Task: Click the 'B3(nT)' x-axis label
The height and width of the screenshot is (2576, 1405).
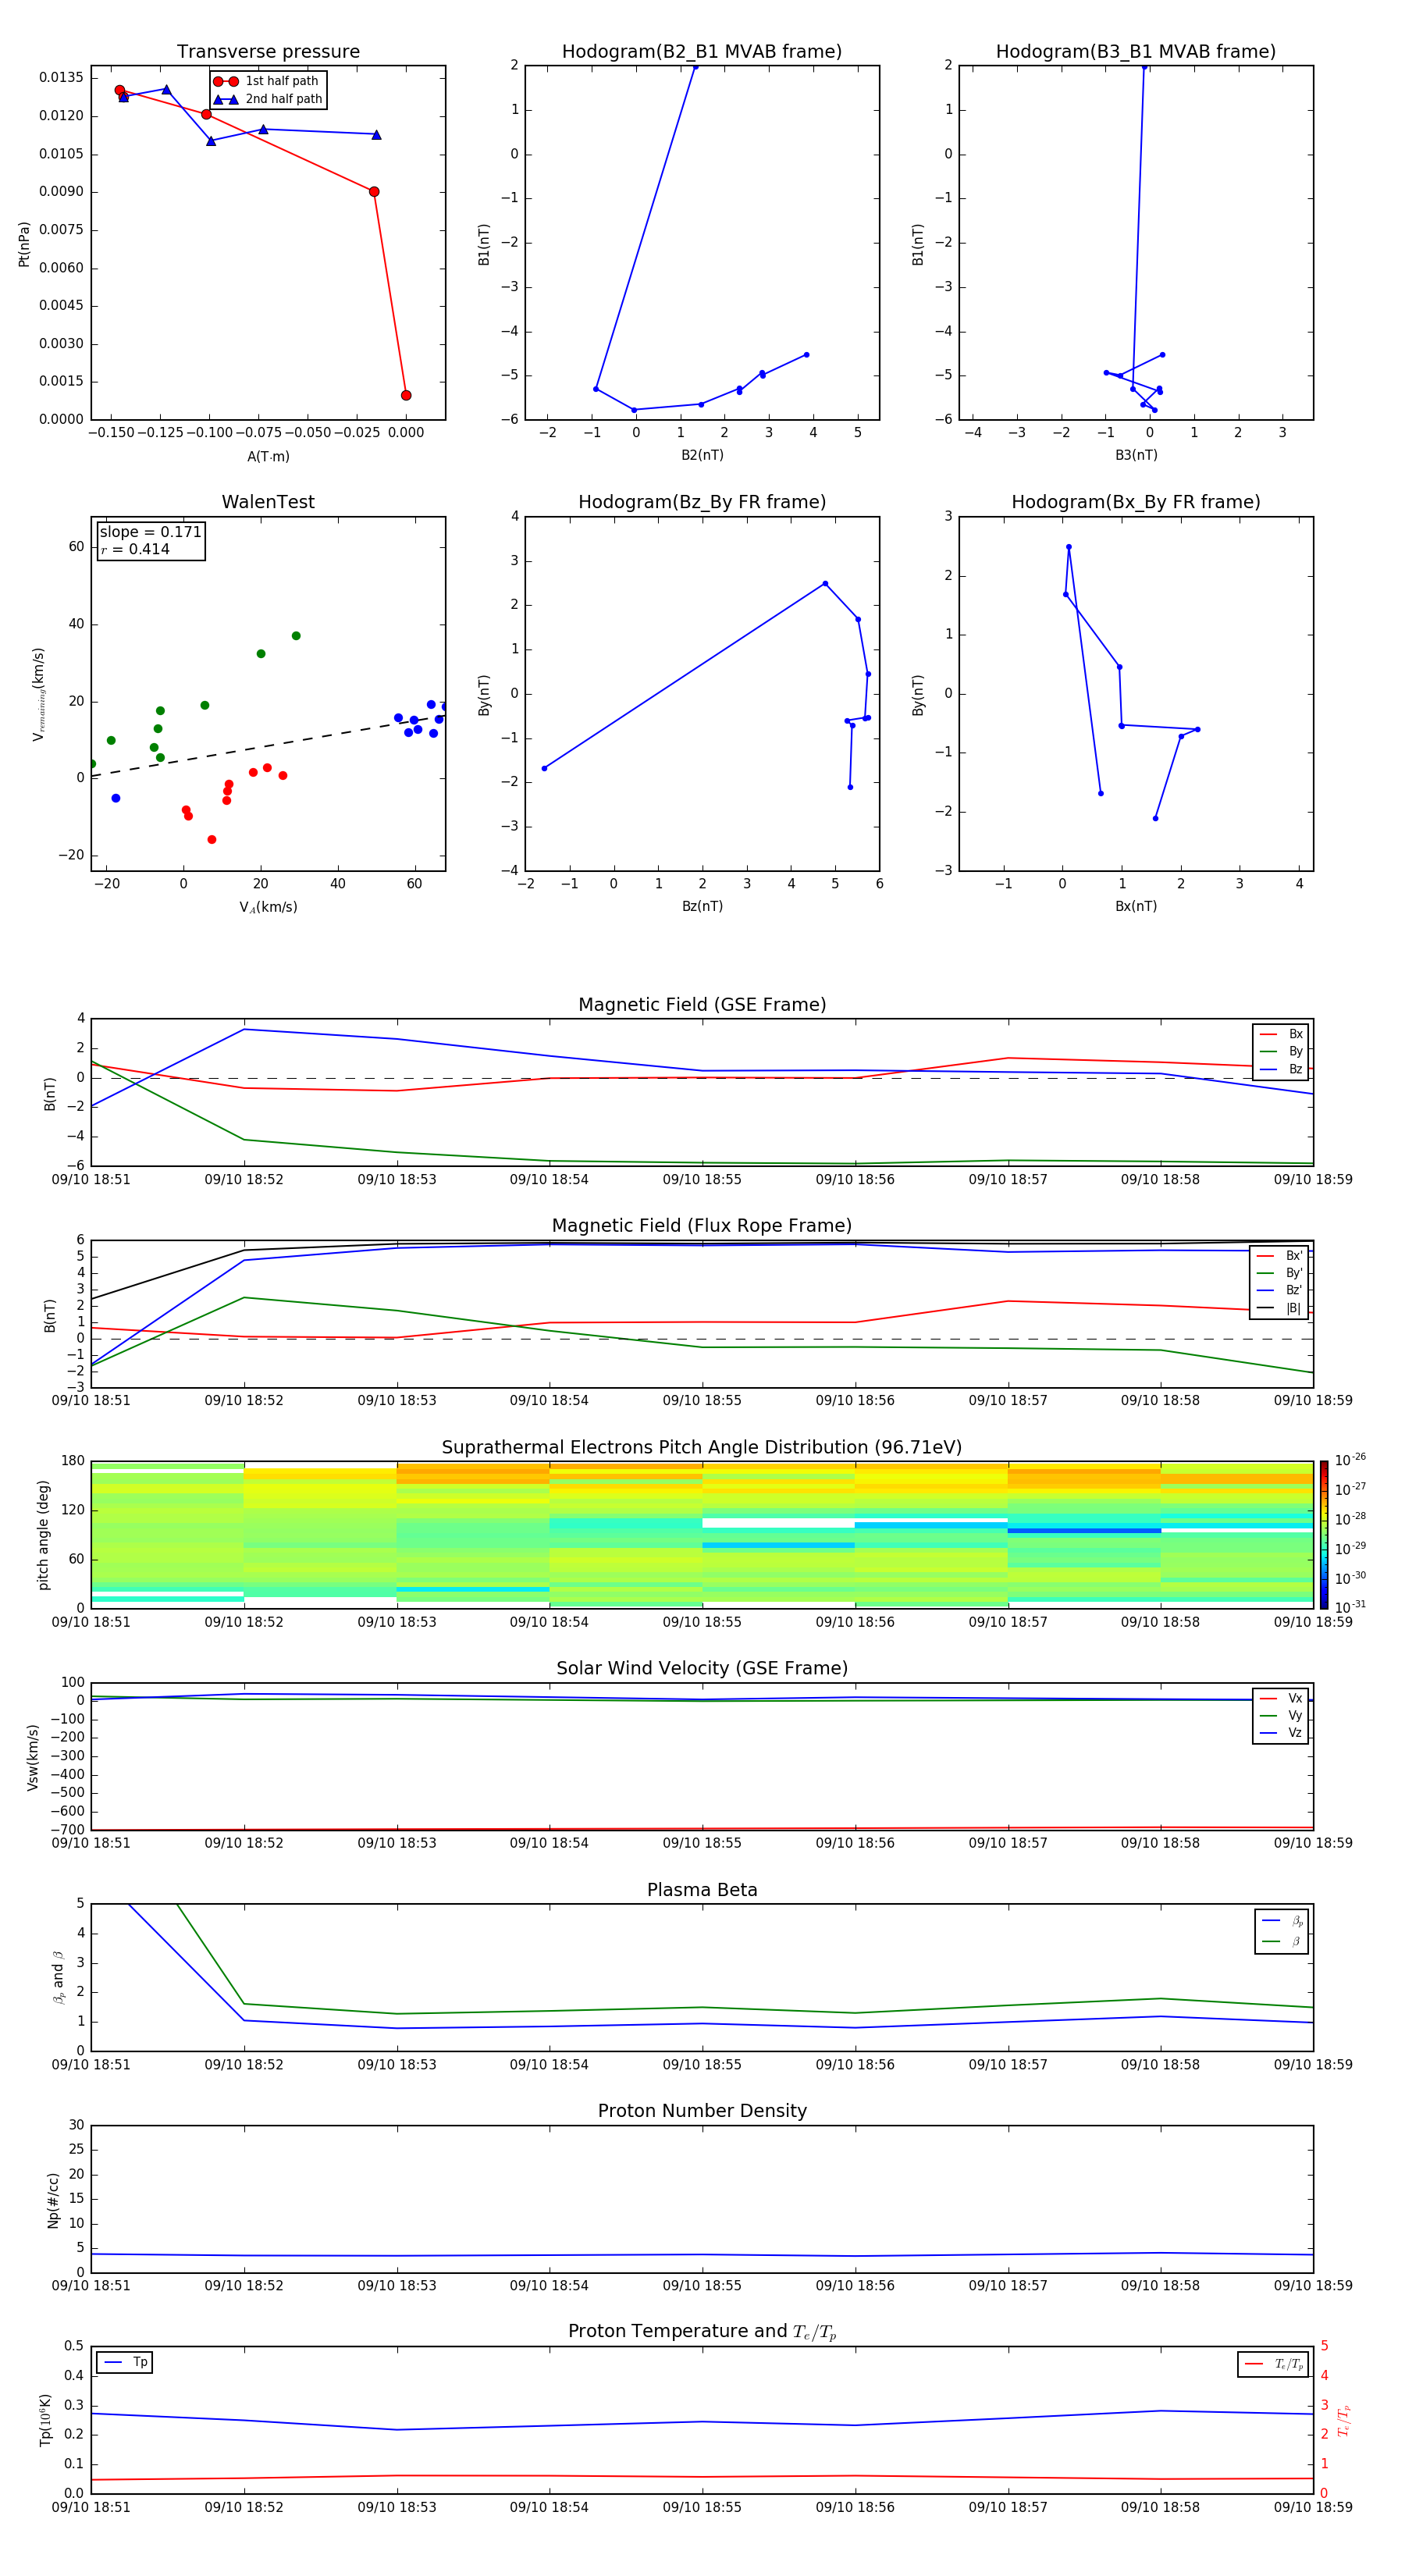Action: pos(1136,455)
